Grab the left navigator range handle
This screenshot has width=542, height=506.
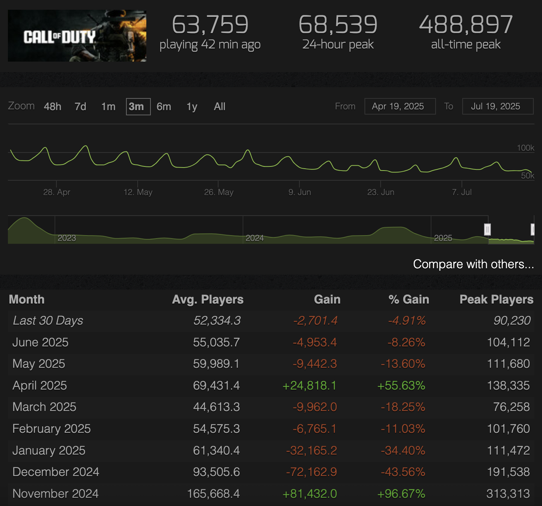coord(487,229)
